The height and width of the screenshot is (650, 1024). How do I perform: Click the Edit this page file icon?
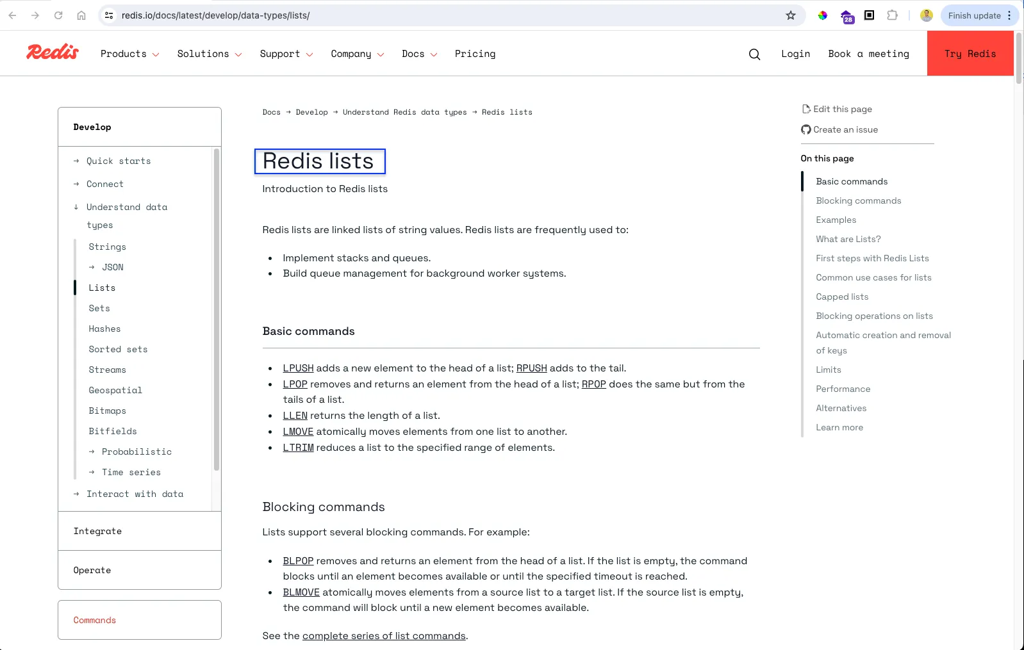806,109
